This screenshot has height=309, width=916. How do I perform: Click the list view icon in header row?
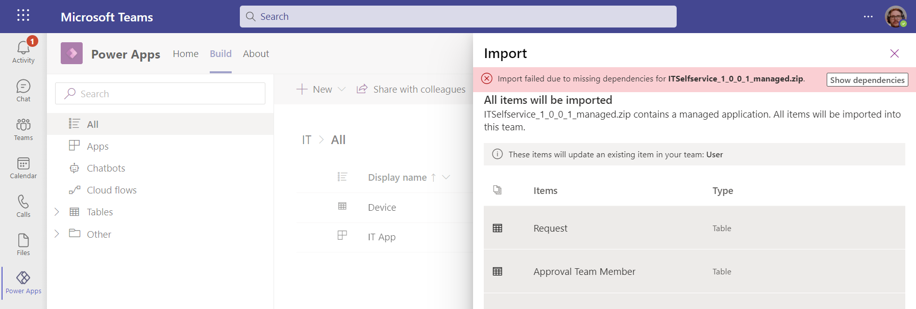342,177
